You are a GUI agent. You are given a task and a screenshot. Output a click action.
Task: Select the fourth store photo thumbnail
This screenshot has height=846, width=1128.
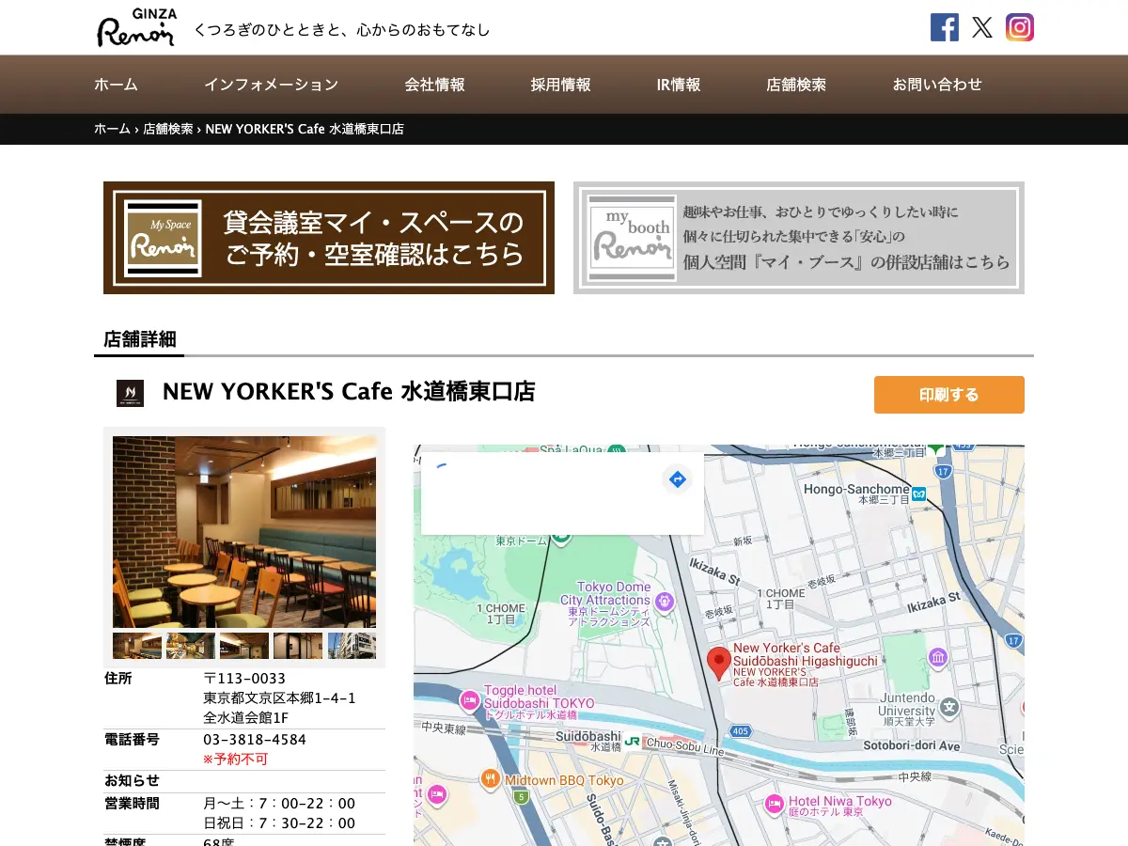tap(298, 646)
